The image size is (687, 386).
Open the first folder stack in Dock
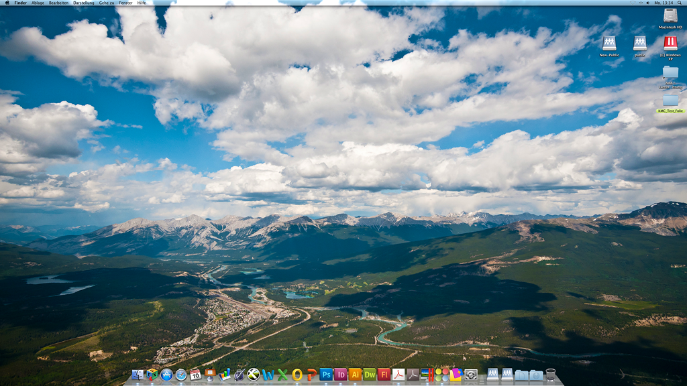point(521,375)
